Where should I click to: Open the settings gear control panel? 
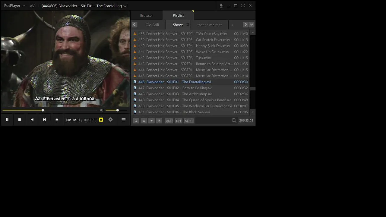(110, 120)
